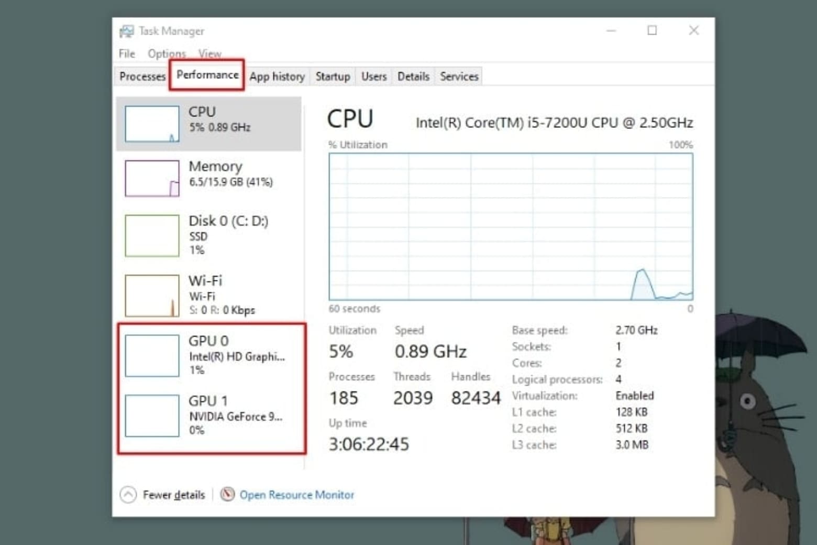Open the File menu
Image resolution: width=817 pixels, height=545 pixels.
pos(126,53)
